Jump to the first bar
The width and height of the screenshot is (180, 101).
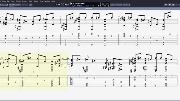click(x=57, y=4)
